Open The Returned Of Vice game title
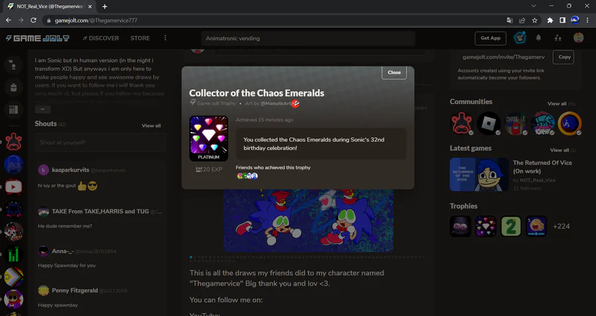The width and height of the screenshot is (596, 316). (x=542, y=167)
